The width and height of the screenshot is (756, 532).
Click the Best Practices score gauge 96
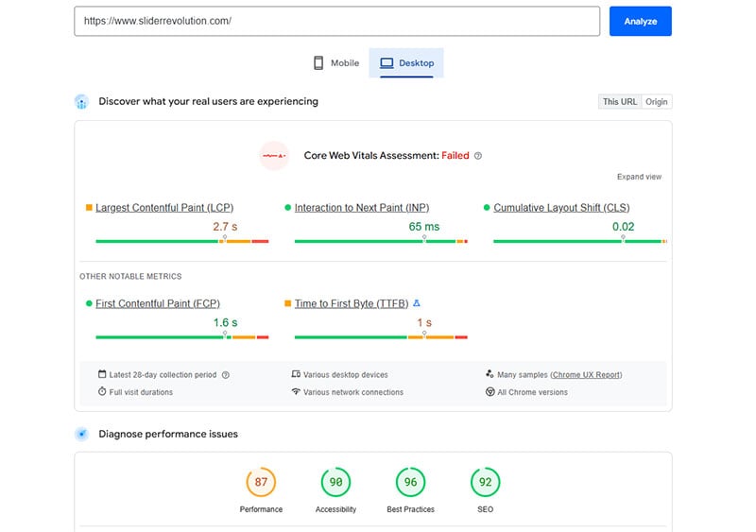coord(410,482)
